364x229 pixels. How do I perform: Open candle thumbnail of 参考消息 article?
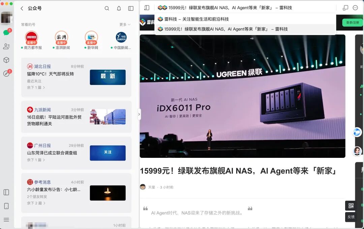[108, 193]
